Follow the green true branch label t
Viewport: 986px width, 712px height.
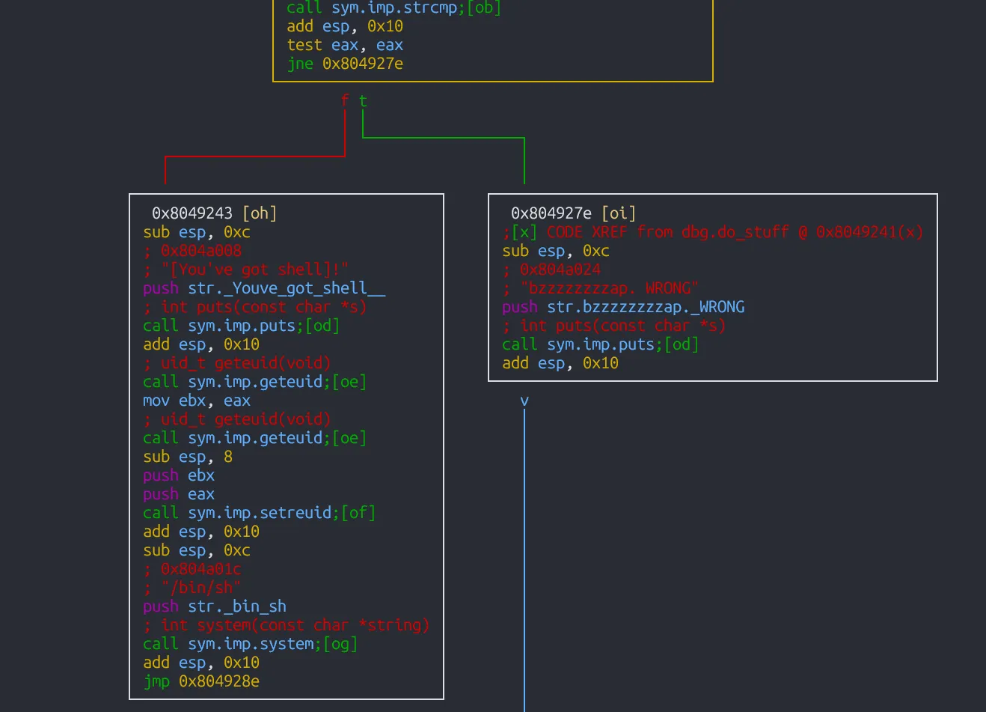point(362,101)
